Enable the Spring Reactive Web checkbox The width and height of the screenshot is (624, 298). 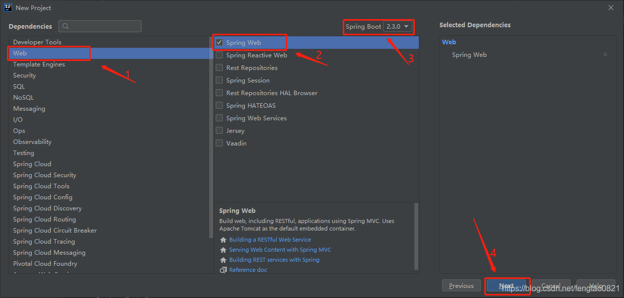point(219,55)
